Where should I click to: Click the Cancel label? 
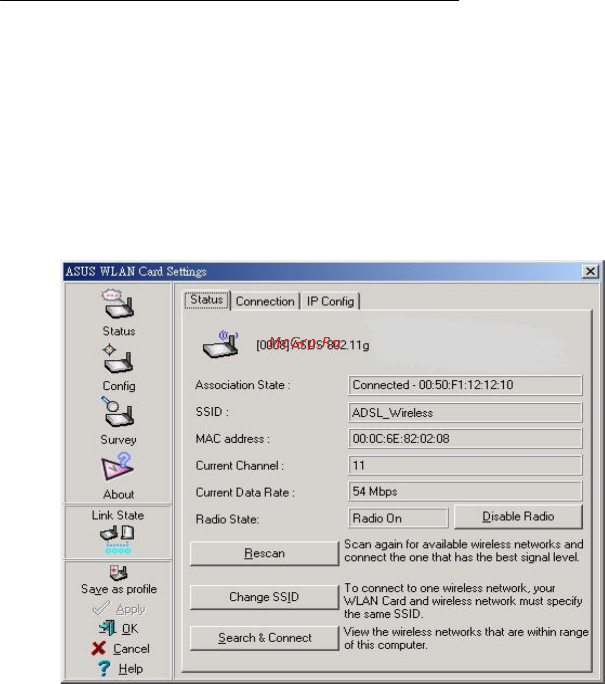pyautogui.click(x=131, y=649)
